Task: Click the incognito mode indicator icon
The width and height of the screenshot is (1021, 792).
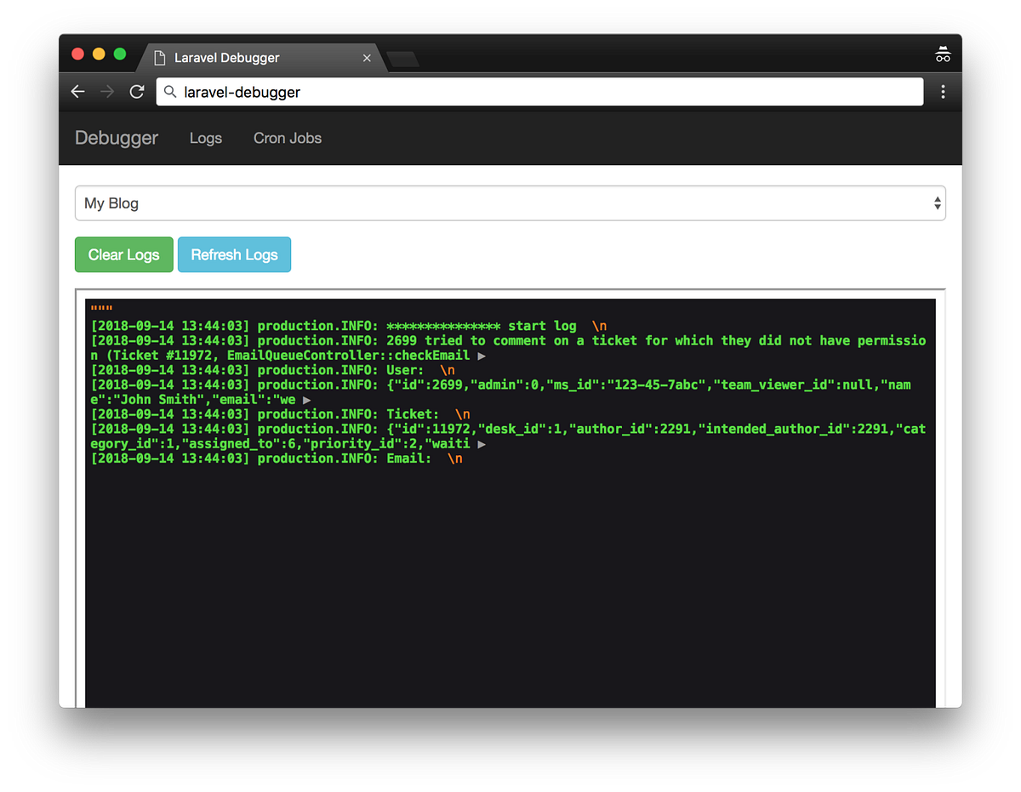Action: pos(943,53)
